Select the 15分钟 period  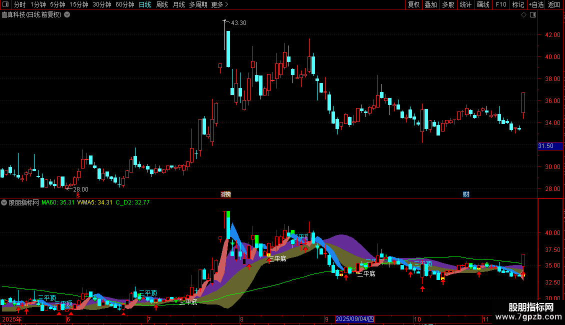click(x=79, y=4)
